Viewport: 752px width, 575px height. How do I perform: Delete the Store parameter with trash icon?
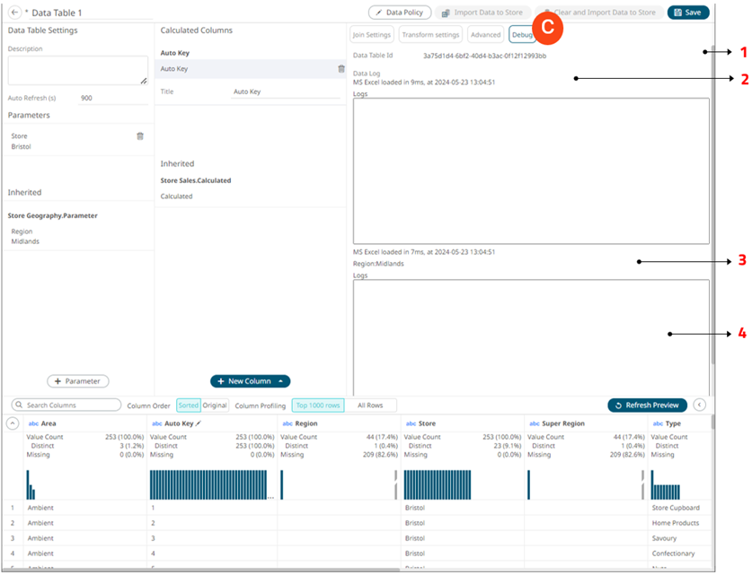(x=139, y=136)
